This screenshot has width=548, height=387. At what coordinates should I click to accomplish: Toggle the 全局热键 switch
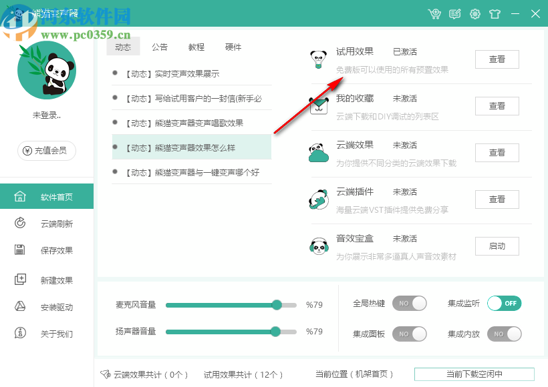coord(409,303)
